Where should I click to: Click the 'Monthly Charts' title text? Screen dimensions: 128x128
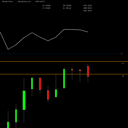pos(7,2)
